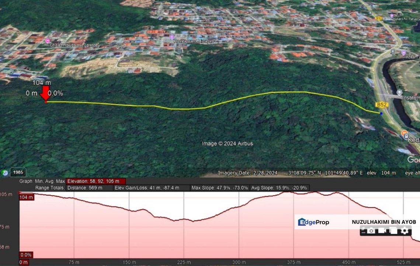420x266 pixels.
Task: Click the save image icon beside the gear
Action: [x=393, y=231]
